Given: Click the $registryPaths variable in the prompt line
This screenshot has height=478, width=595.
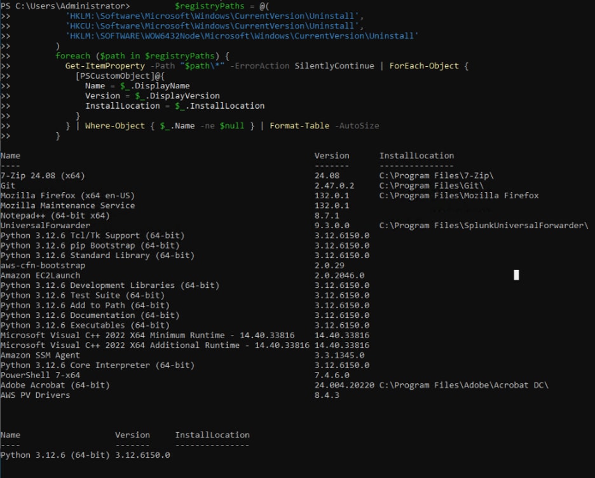Looking at the screenshot, I should coord(210,6).
